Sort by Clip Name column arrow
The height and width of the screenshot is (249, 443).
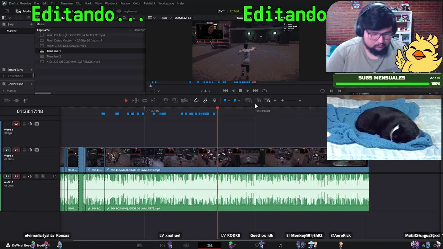[130, 30]
